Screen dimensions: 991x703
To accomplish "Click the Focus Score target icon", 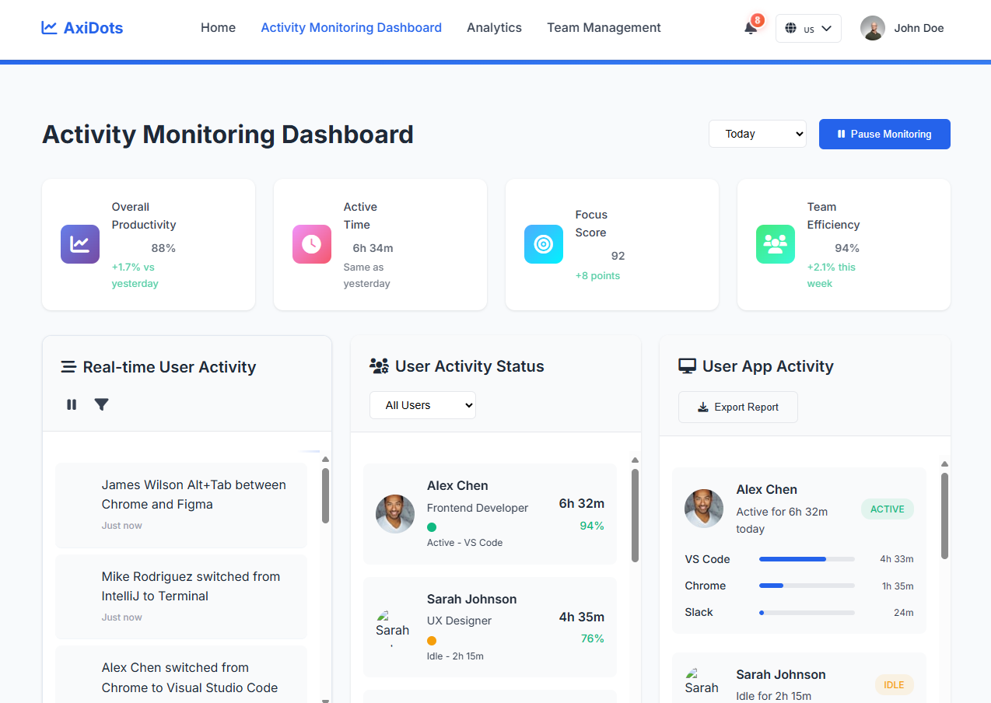I will click(x=543, y=243).
